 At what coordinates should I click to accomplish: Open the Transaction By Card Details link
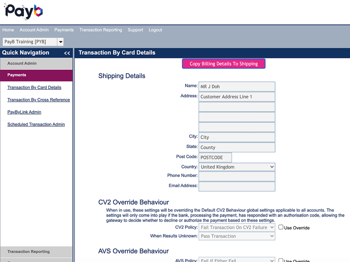34,88
